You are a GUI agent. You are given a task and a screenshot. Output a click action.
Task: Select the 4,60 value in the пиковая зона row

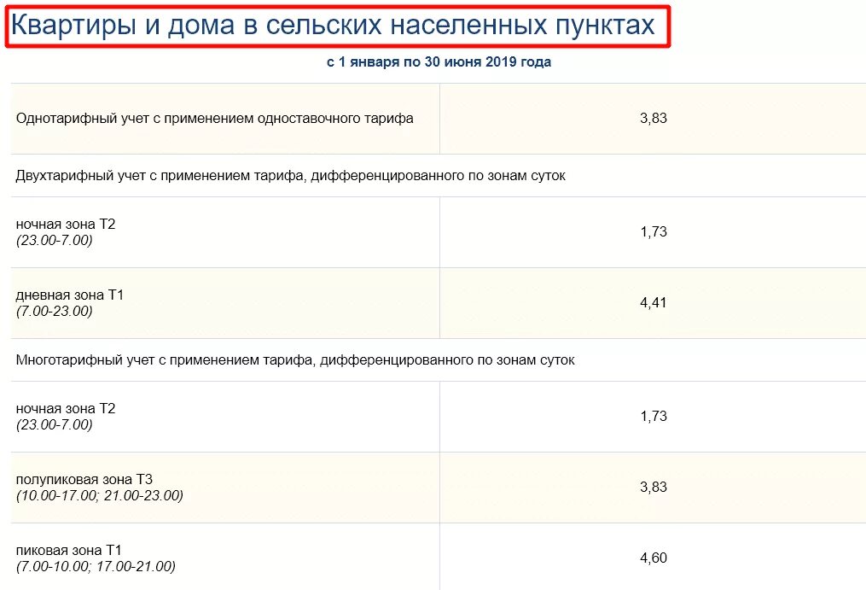(x=654, y=558)
